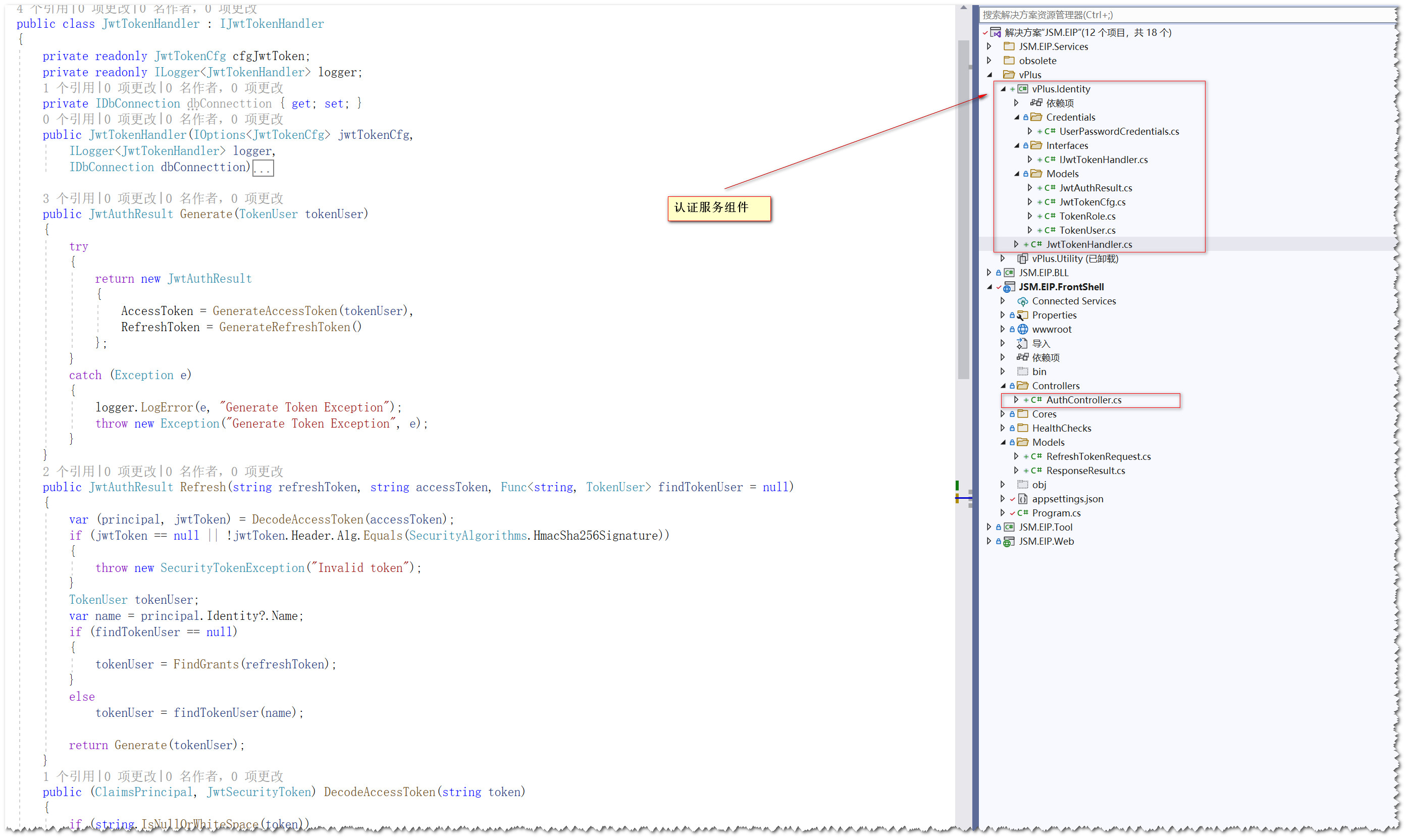Click the JSM.EIP.Web project icon

(x=1009, y=542)
